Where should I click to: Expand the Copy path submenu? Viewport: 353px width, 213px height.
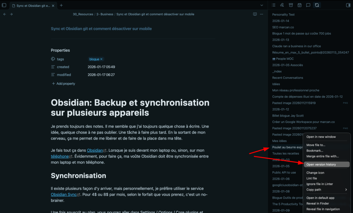327,190
